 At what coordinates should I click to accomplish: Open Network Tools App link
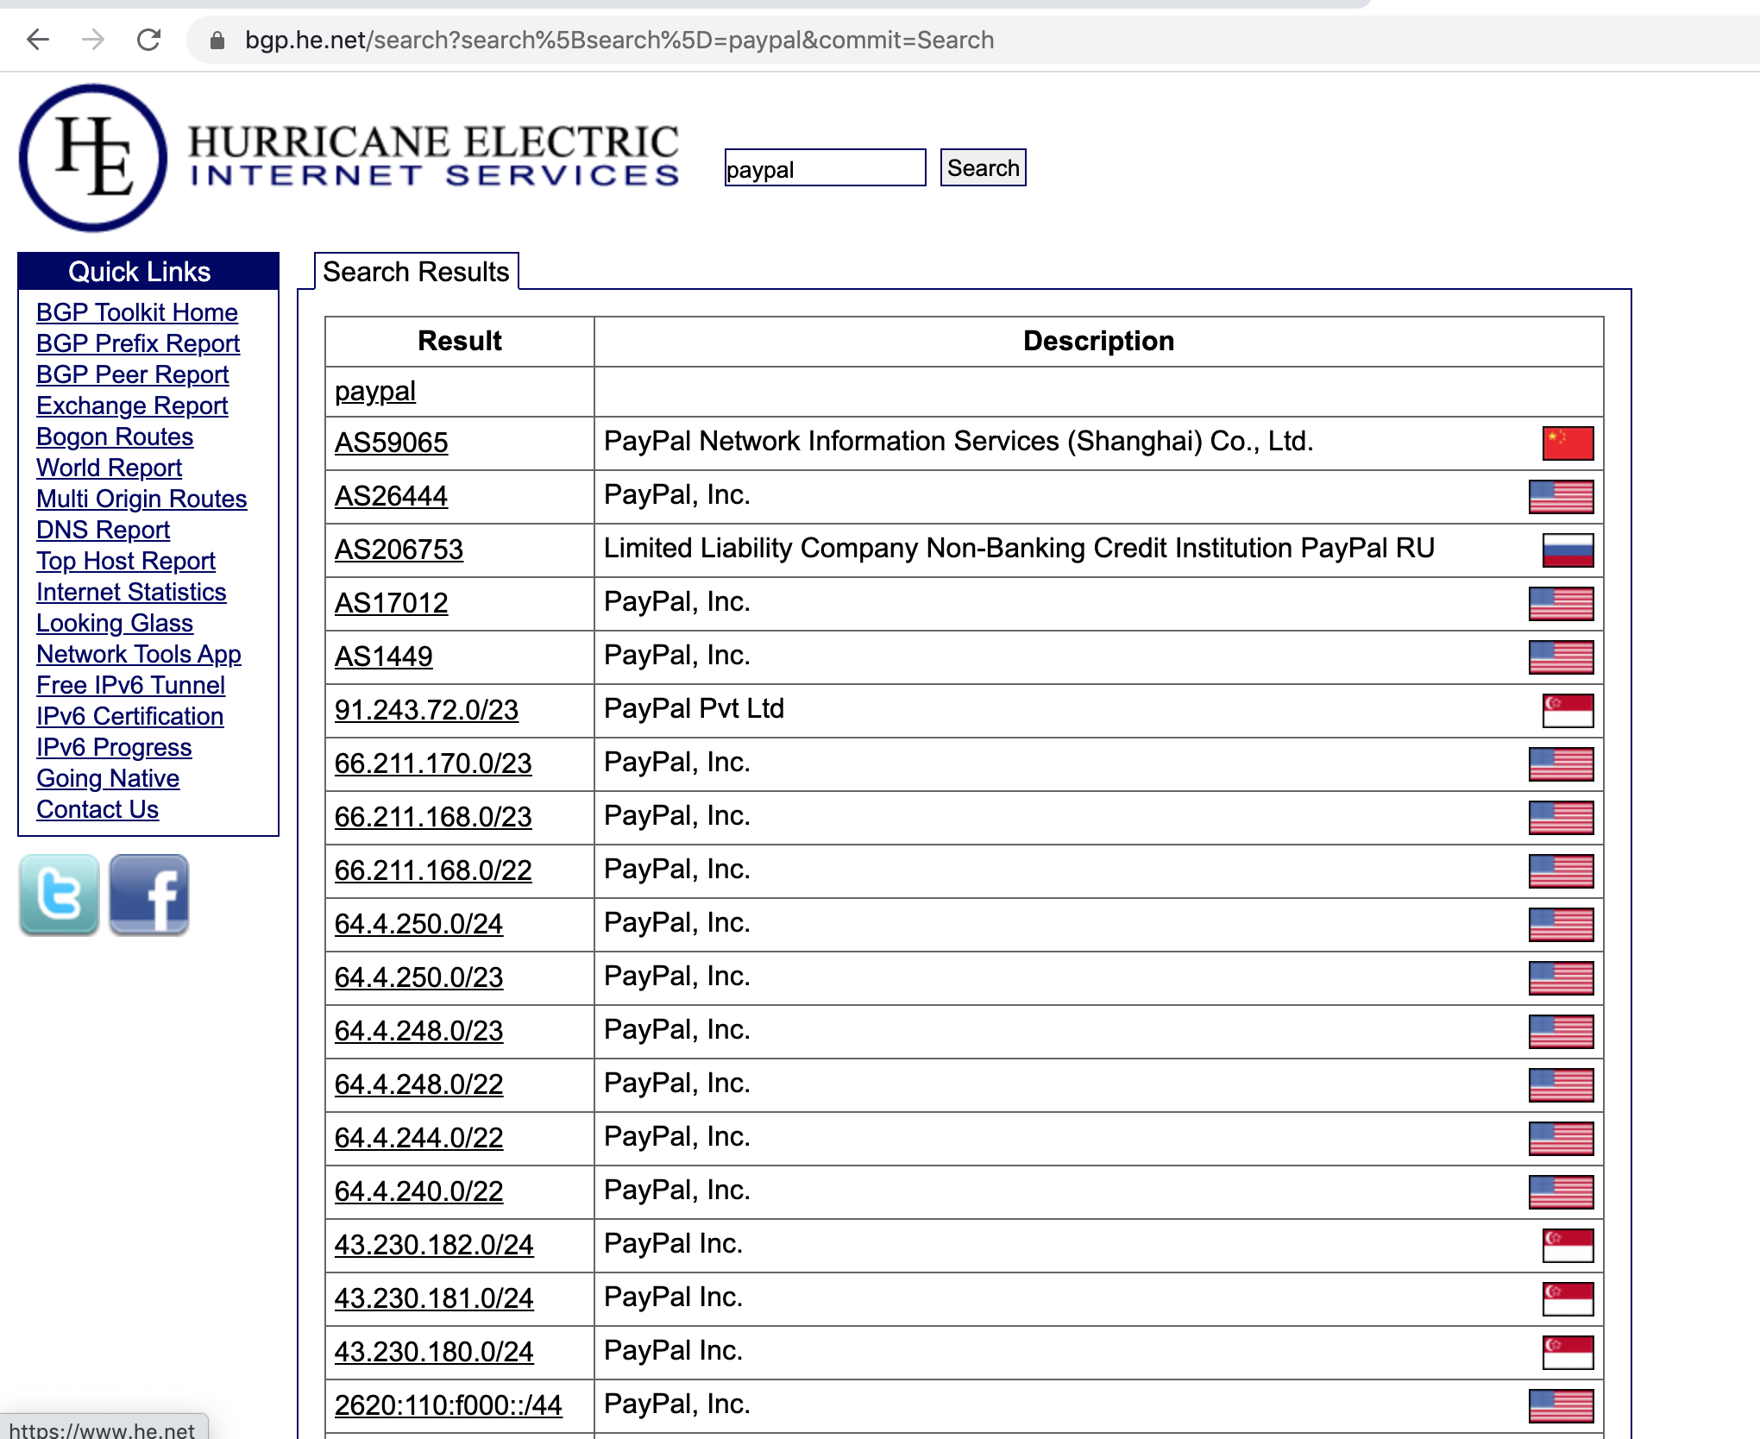point(139,654)
